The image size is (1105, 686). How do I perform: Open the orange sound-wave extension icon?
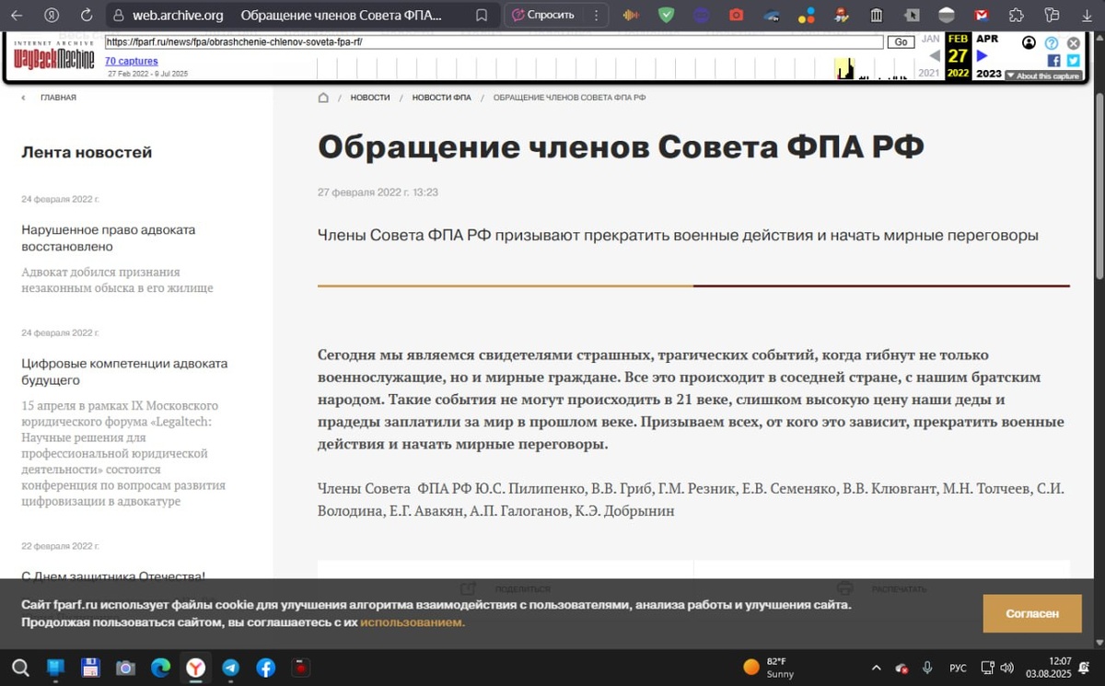tap(631, 15)
